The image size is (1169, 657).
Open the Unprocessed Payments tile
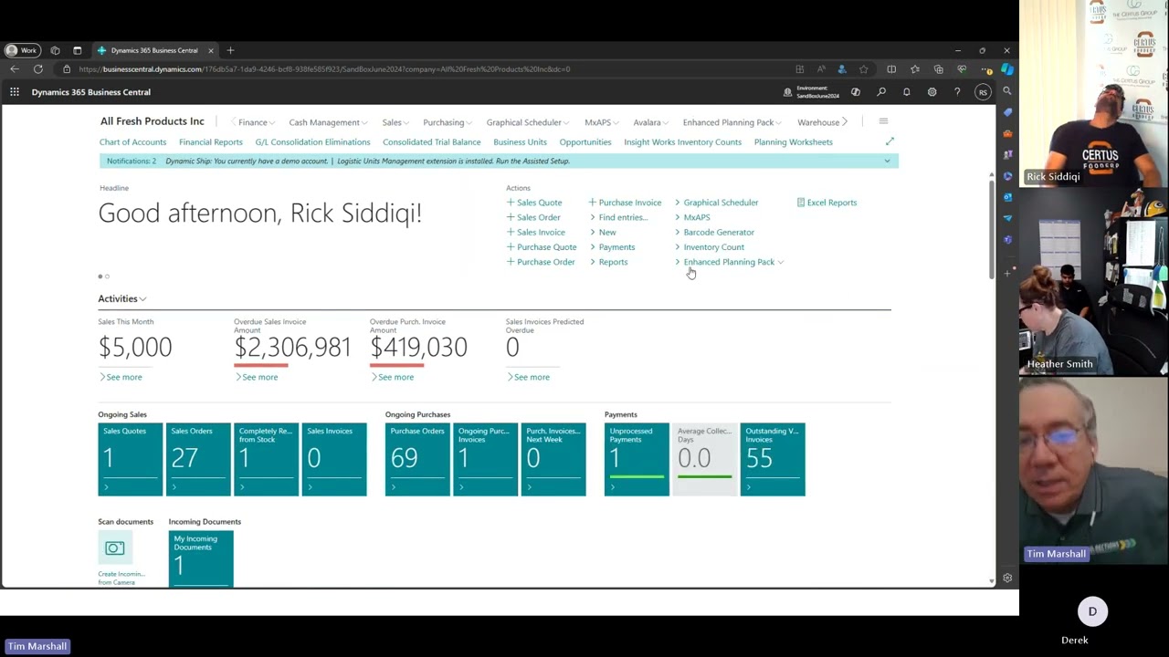click(637, 460)
